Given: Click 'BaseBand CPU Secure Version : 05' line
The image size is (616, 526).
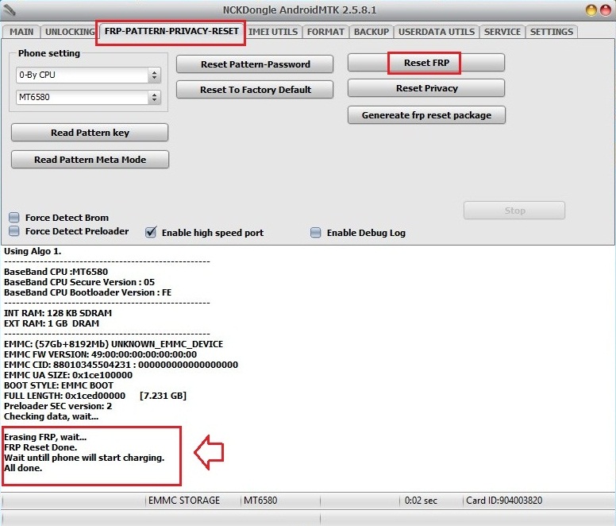Looking at the screenshot, I should 79,282.
